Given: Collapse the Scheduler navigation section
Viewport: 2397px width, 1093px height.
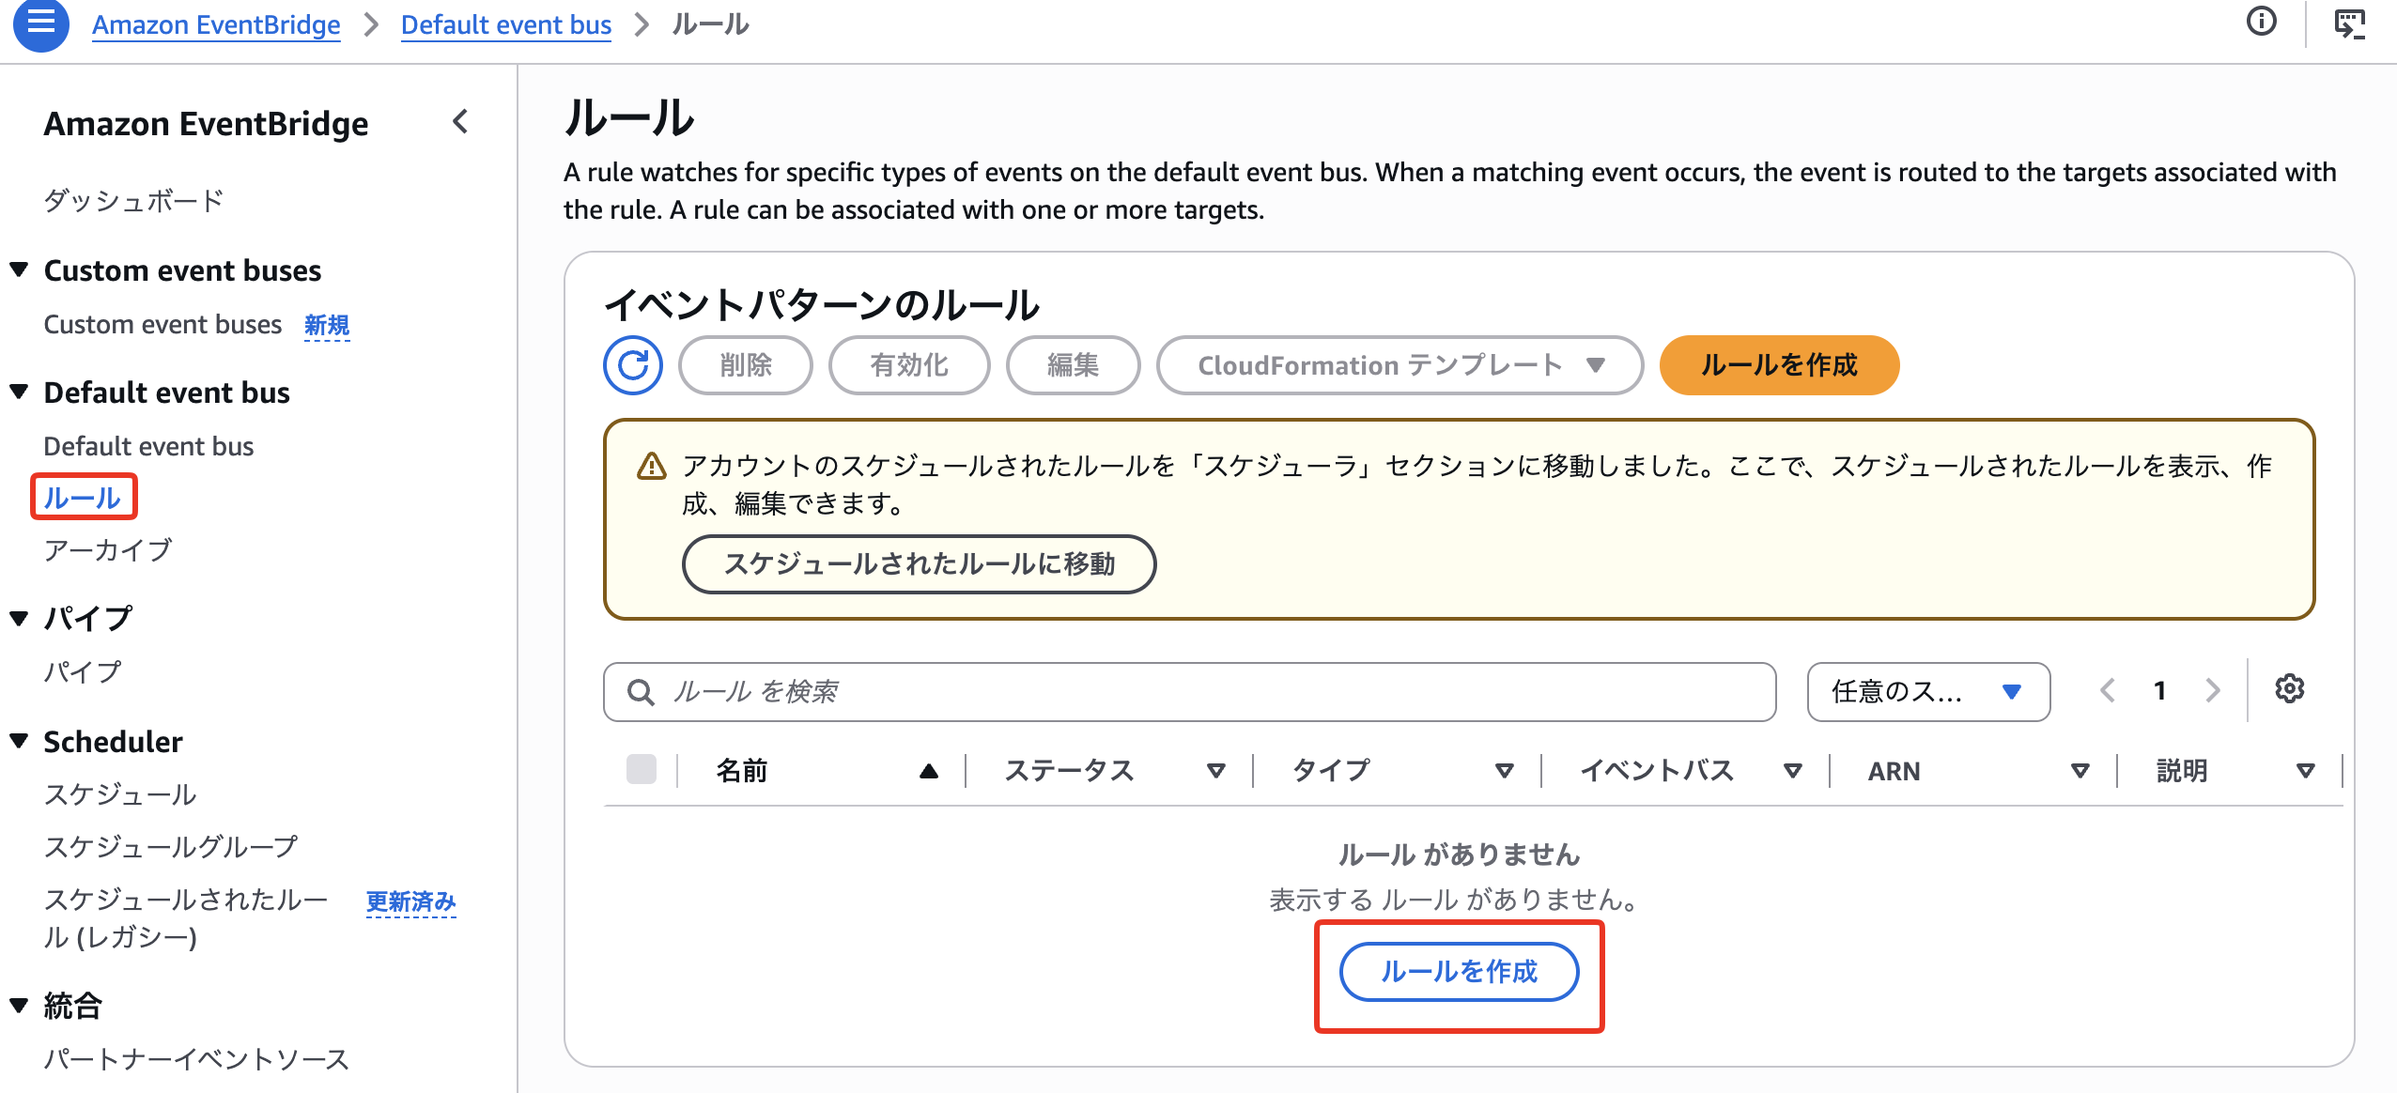Looking at the screenshot, I should (x=19, y=741).
